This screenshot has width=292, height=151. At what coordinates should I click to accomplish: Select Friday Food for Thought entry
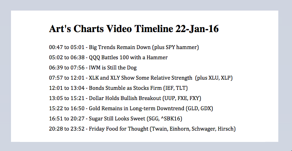(162, 129)
